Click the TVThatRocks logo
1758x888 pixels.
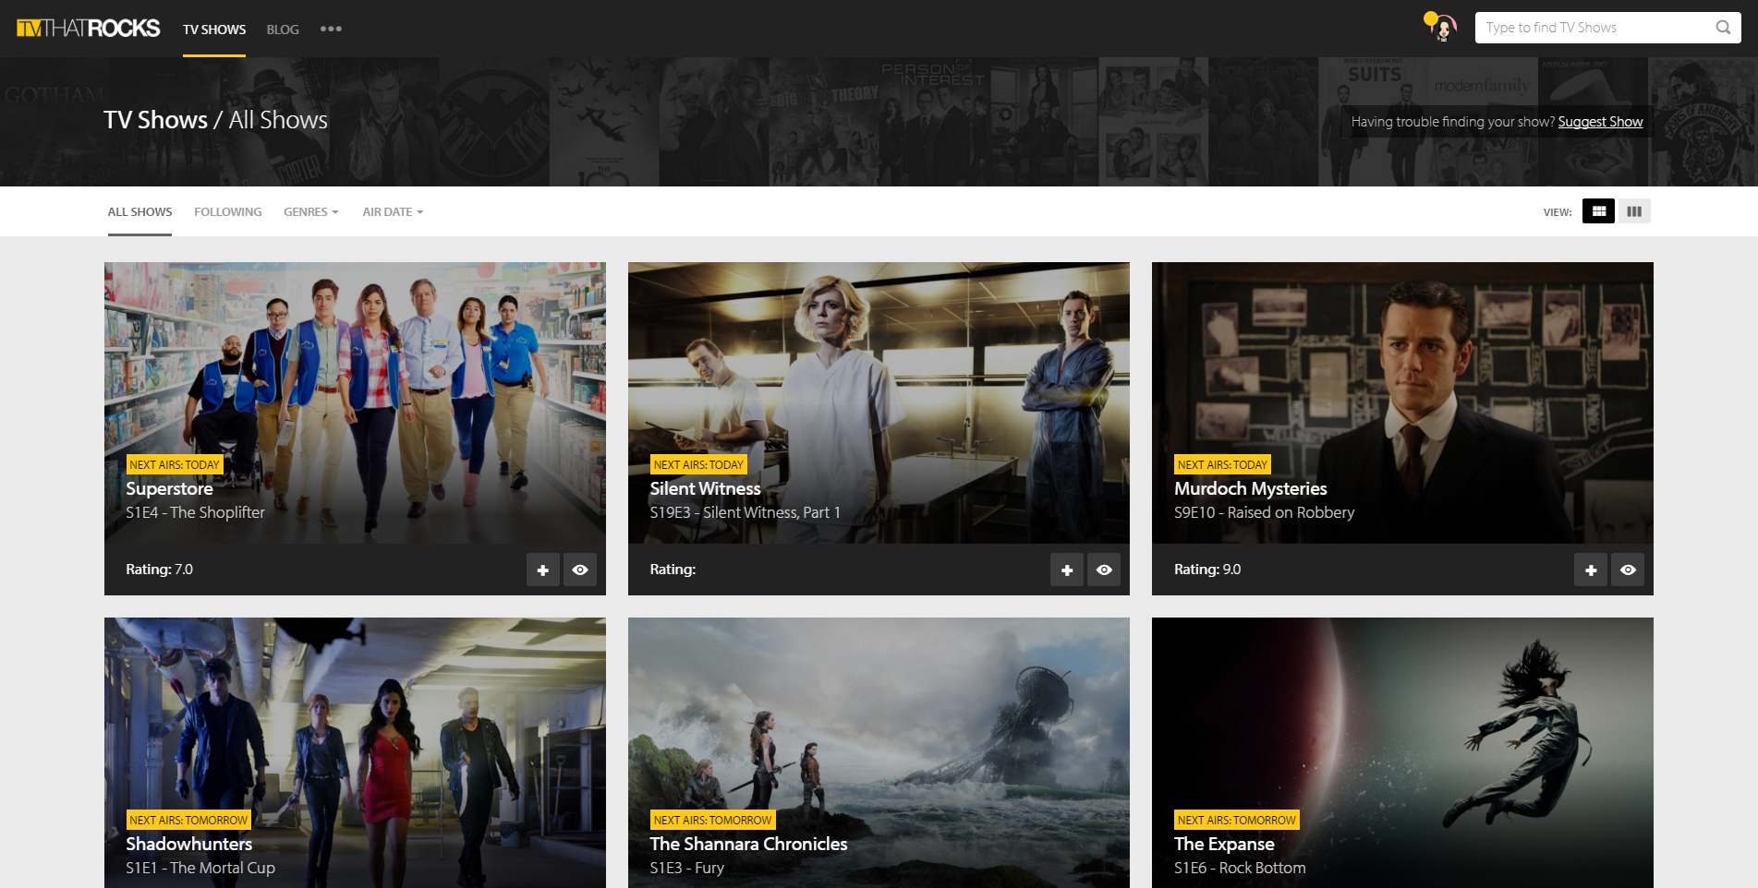[88, 29]
